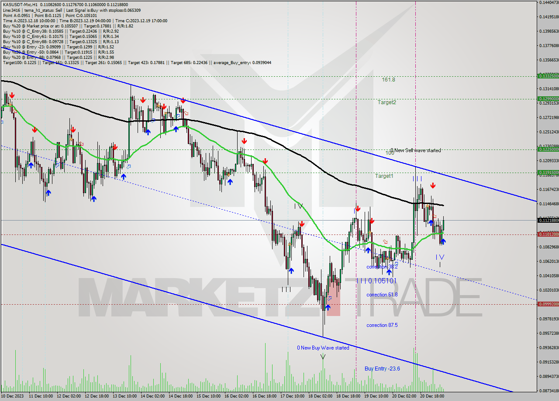This screenshot has height=401, width=559.
Task: Click the 'correction 87.5' label
Action: click(x=382, y=325)
